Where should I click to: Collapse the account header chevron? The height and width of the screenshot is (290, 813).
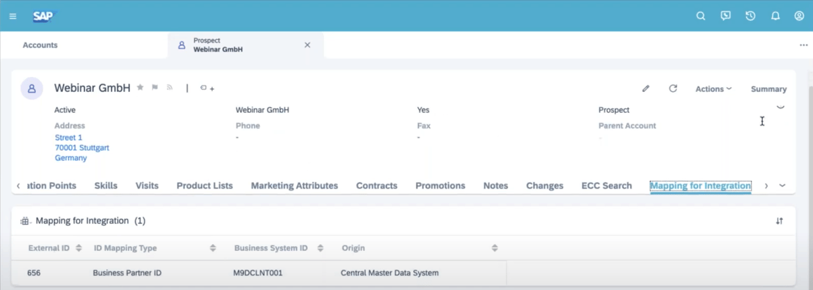tap(780, 107)
